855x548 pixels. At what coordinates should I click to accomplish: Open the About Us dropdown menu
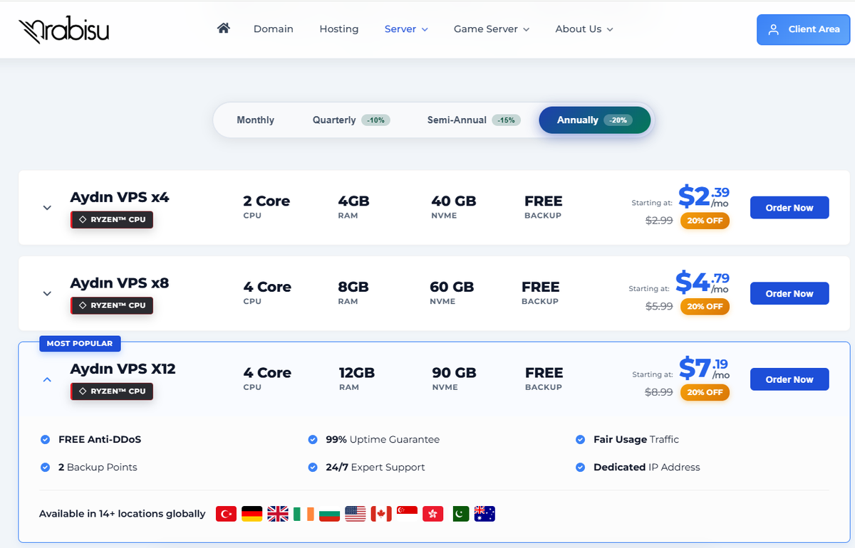(x=584, y=29)
